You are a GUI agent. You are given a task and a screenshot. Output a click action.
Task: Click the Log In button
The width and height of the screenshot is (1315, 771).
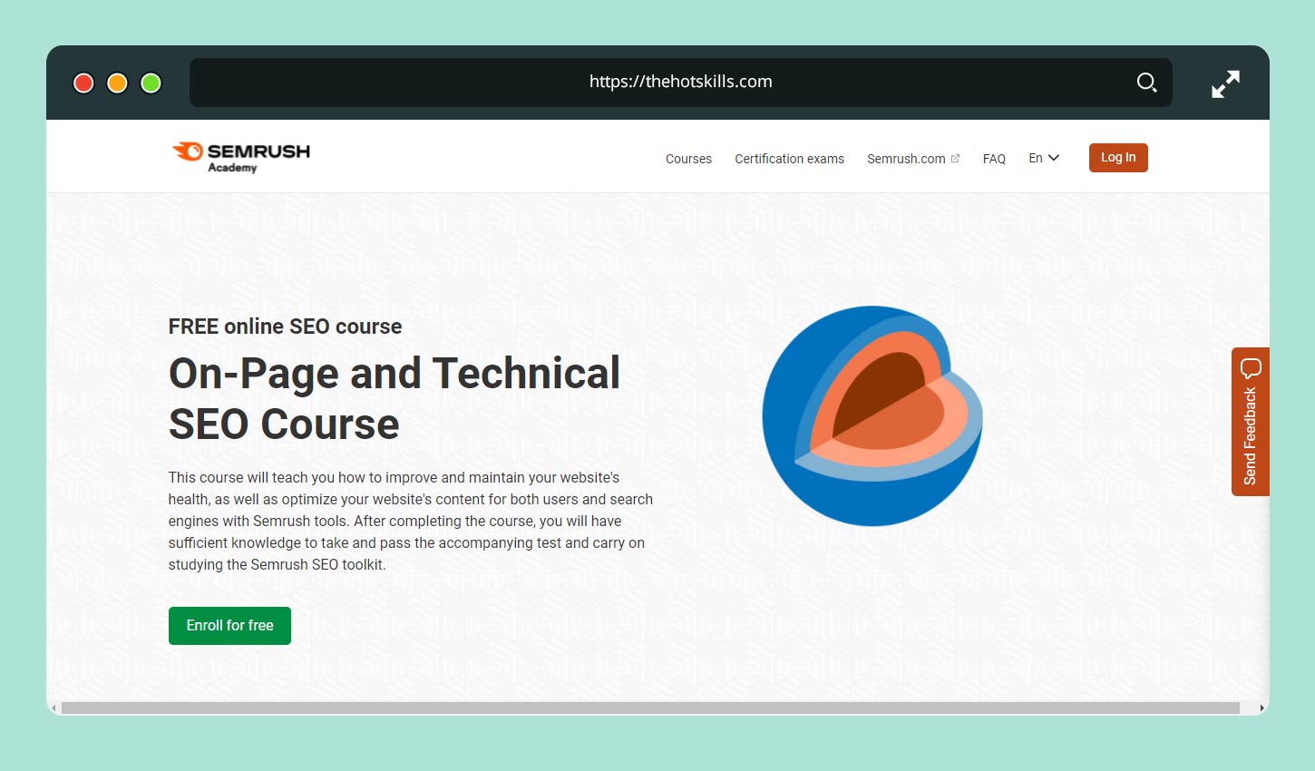[1117, 158]
